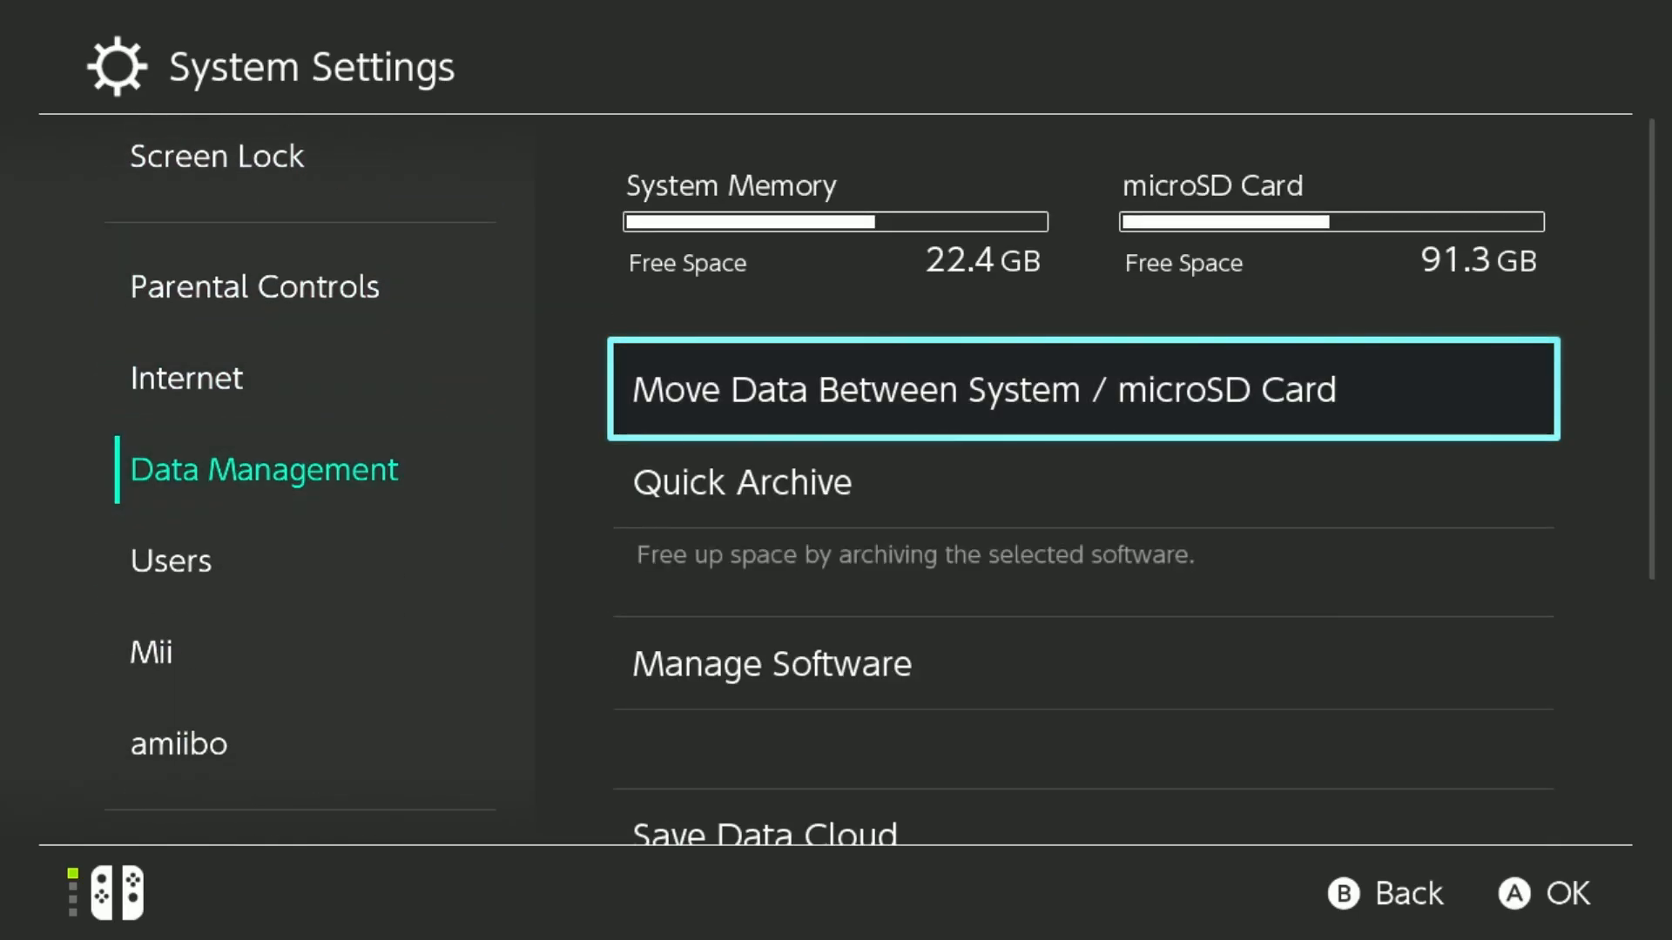Click Free Space label under System Memory
This screenshot has width=1672, height=940.
point(687,264)
